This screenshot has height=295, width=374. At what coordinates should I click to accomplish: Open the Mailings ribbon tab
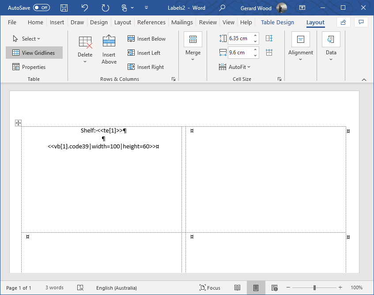[182, 22]
